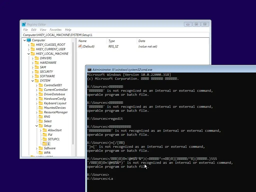The image size is (256, 192).
Task: Expand the ControlSet001 chevron
Action: coord(36,85)
